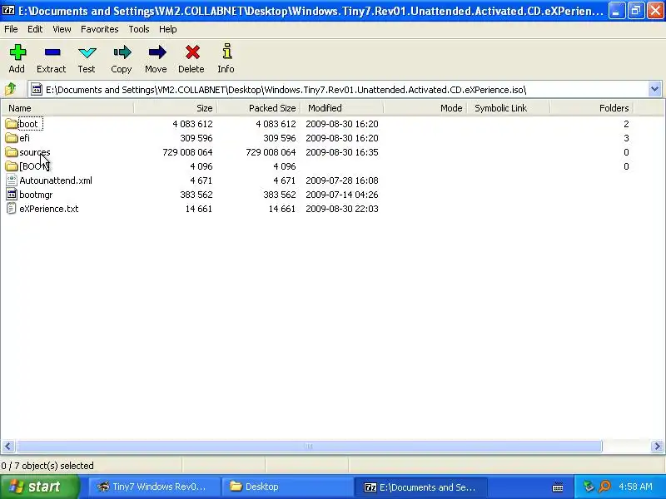Click the red Delete X icon
The image size is (666, 499).
click(192, 52)
